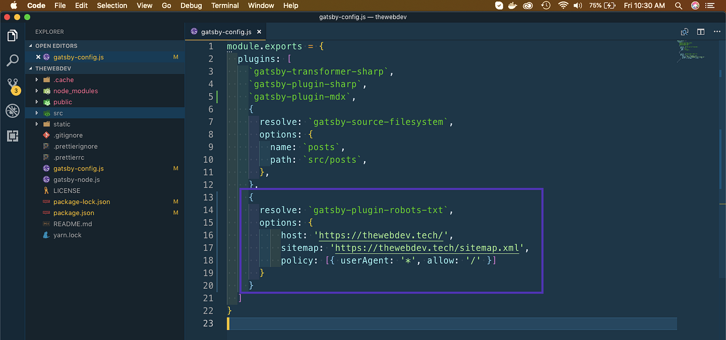Click the Docker whale icon in menu bar
Image resolution: width=726 pixels, height=340 pixels.
[x=513, y=6]
